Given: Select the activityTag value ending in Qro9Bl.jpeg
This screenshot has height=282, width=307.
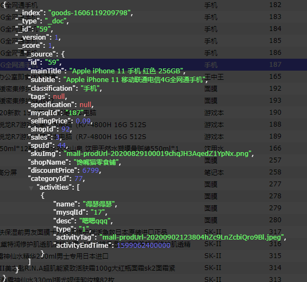Looking at the screenshot, I should tap(192, 237).
